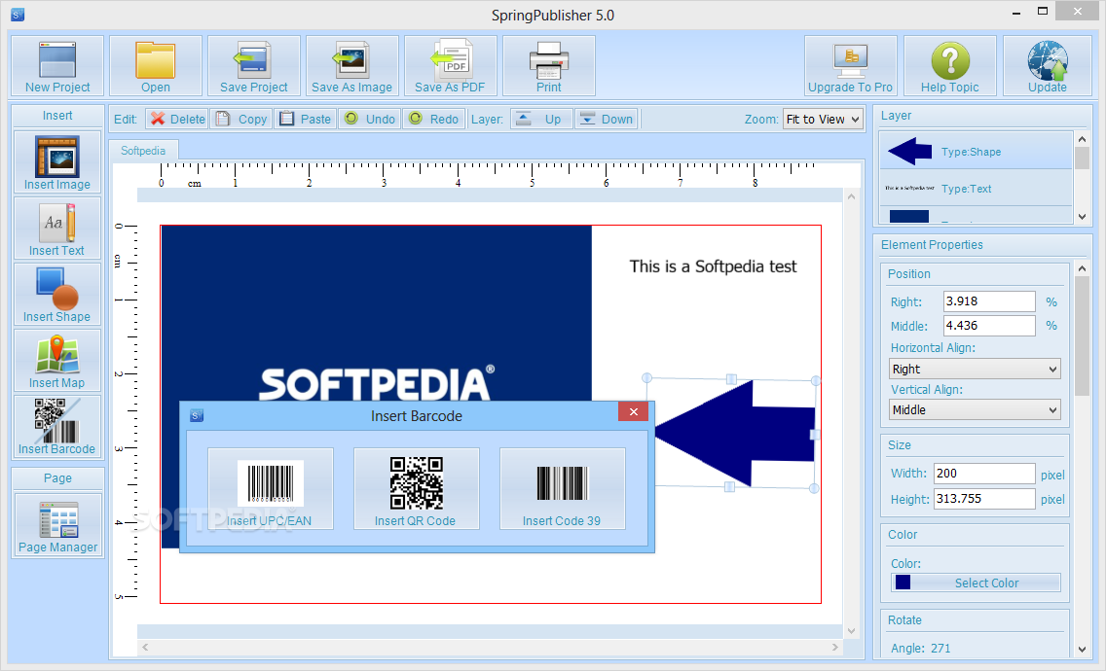
Task: Click the Right position input field
Action: pyautogui.click(x=989, y=301)
